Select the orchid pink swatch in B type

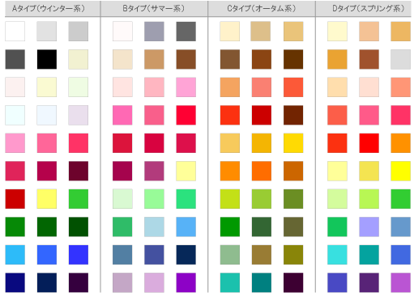coord(186,87)
